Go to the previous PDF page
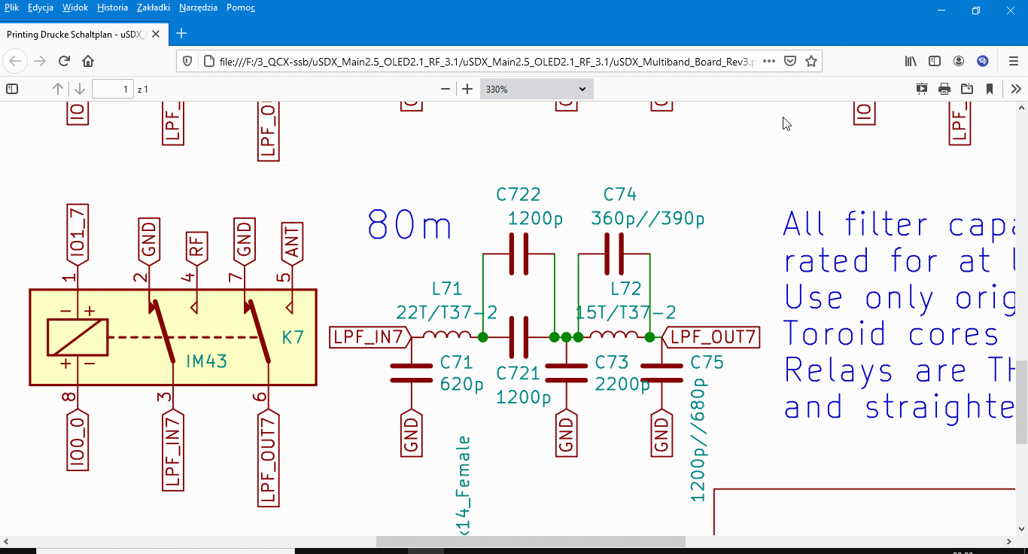The image size is (1028, 554). point(58,89)
